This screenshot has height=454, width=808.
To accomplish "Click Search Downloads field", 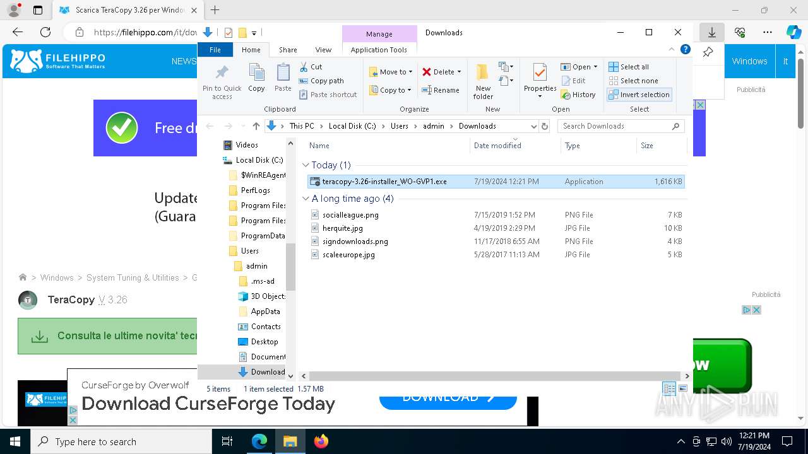I will 621,126.
